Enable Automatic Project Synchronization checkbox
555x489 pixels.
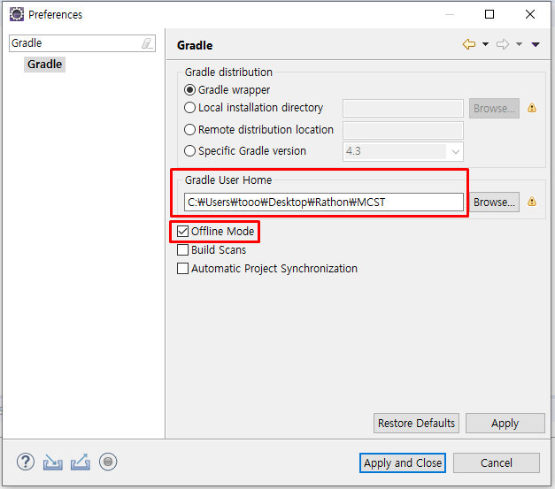[182, 268]
